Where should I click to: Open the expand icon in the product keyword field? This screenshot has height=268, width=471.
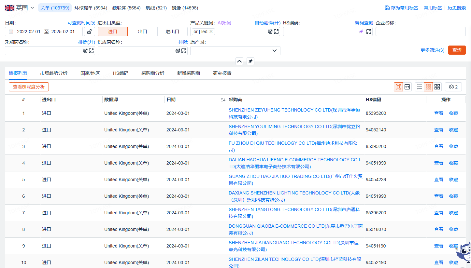click(x=276, y=32)
